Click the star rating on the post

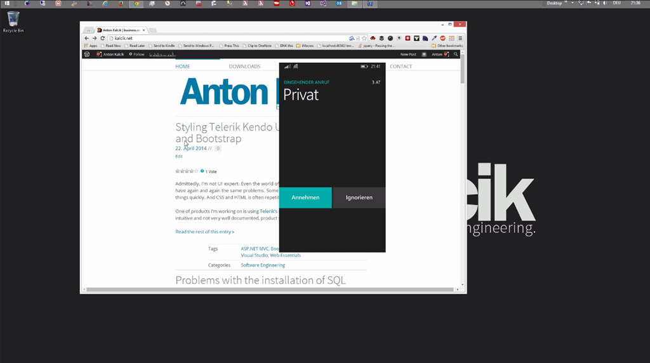point(187,171)
